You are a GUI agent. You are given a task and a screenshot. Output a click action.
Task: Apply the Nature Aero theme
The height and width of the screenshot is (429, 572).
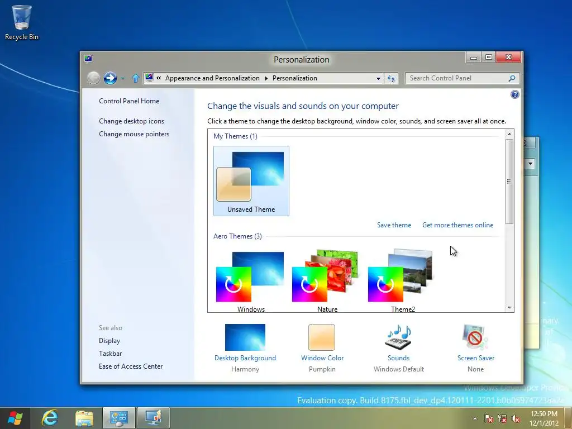pos(327,281)
